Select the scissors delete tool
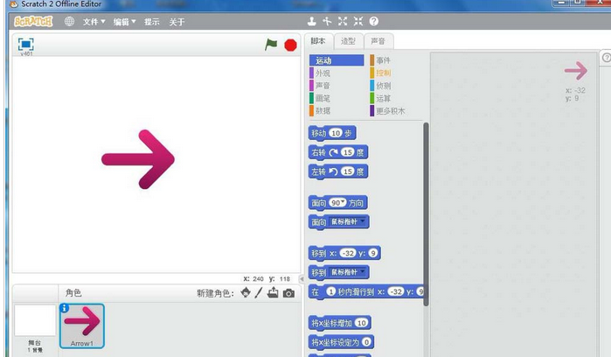 (327, 21)
